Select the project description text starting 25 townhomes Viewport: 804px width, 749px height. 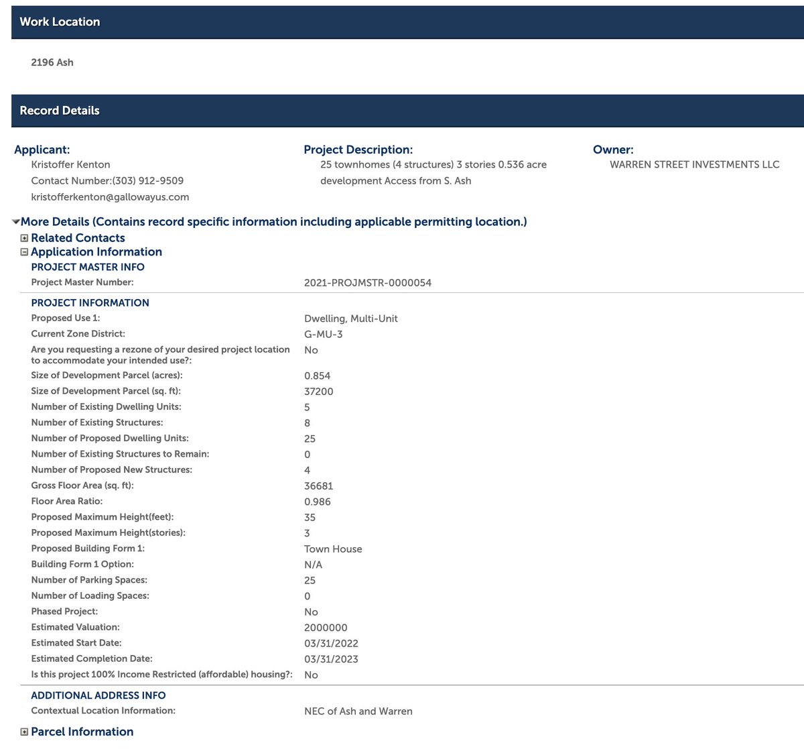433,173
